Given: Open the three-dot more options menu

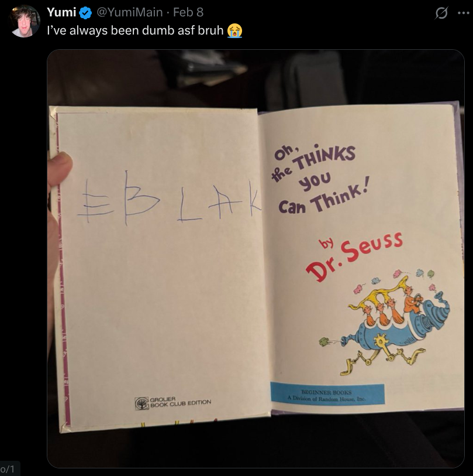Looking at the screenshot, I should click(x=464, y=13).
